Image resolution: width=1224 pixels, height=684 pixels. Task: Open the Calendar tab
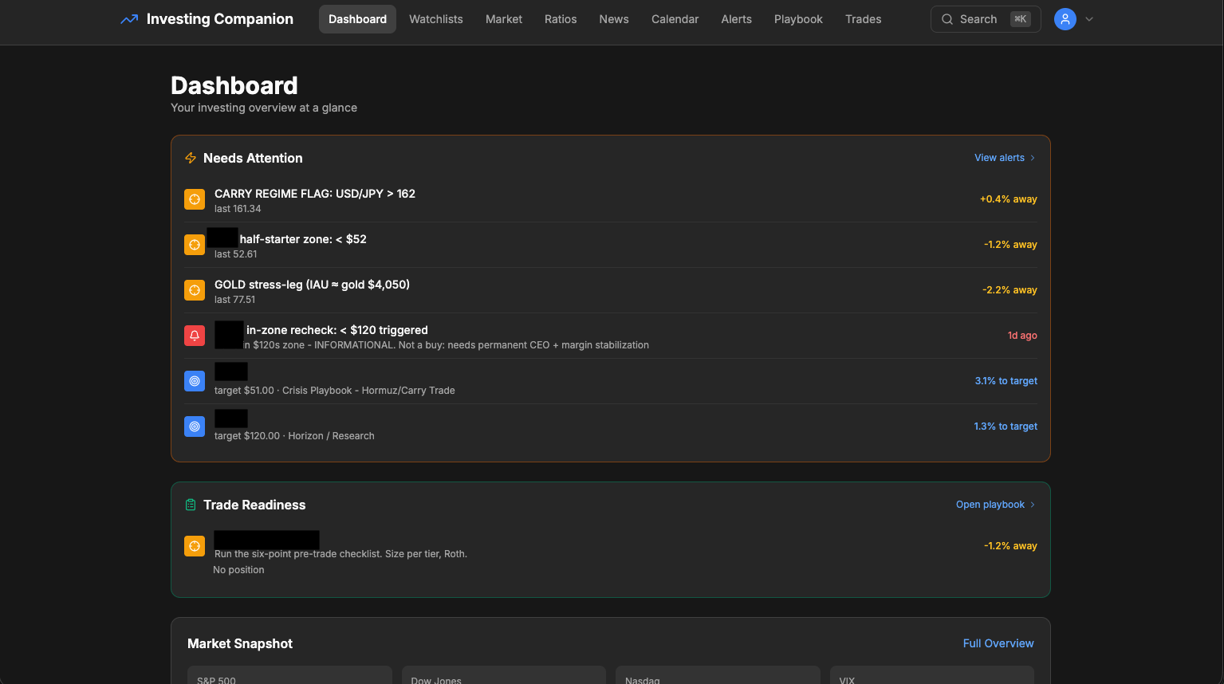(x=675, y=19)
